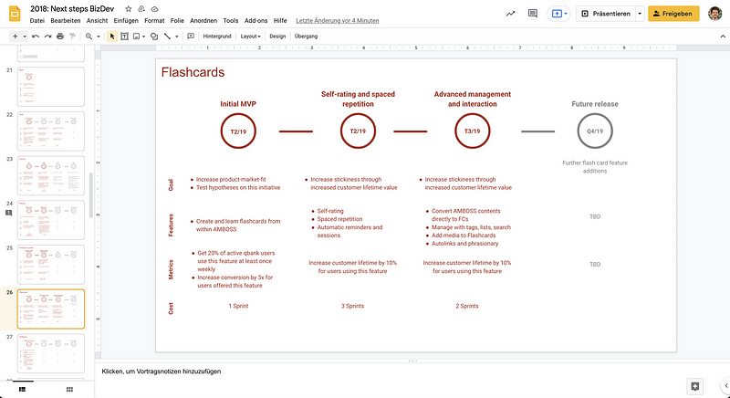730x398 pixels.
Task: Redo the last action
Action: [47, 37]
